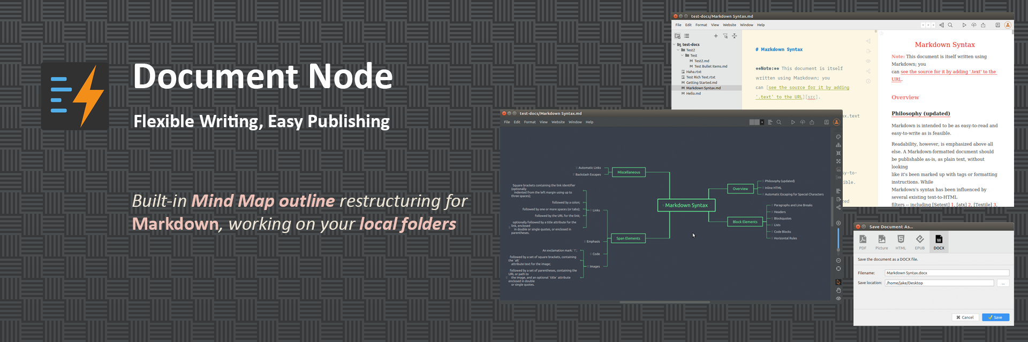
Task: Open Format menu in light window
Action: (x=701, y=25)
